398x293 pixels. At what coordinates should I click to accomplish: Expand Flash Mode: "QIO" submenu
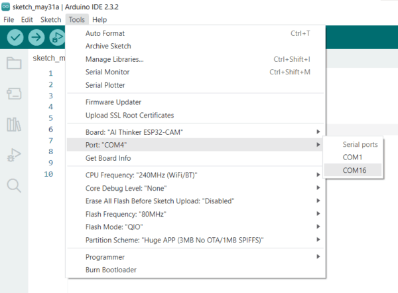[x=196, y=227]
